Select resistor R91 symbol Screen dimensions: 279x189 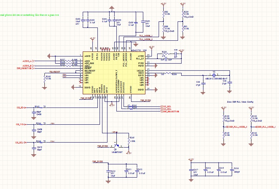183,29
